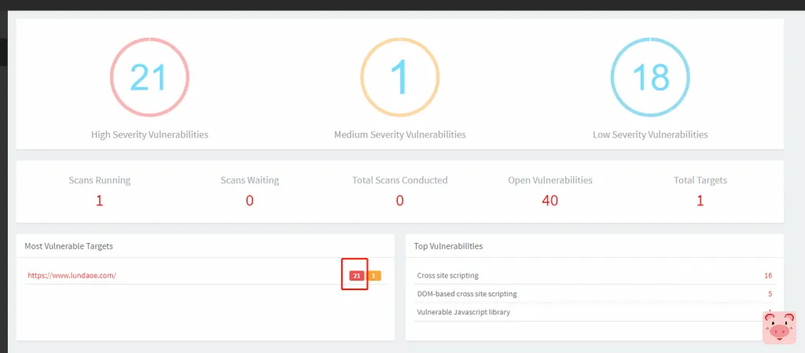The height and width of the screenshot is (353, 805).
Task: Click the Scans Running value 1
Action: click(x=100, y=200)
